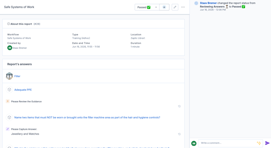The height and width of the screenshot is (148, 271).
Task: Open the Filler link
Action: 17,76
